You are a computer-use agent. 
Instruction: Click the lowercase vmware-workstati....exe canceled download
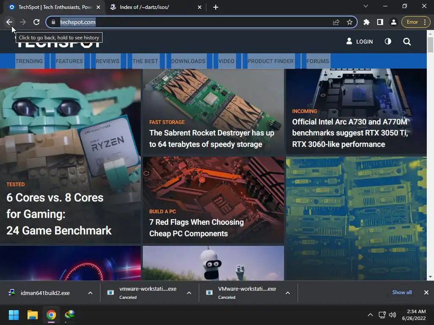point(142,293)
